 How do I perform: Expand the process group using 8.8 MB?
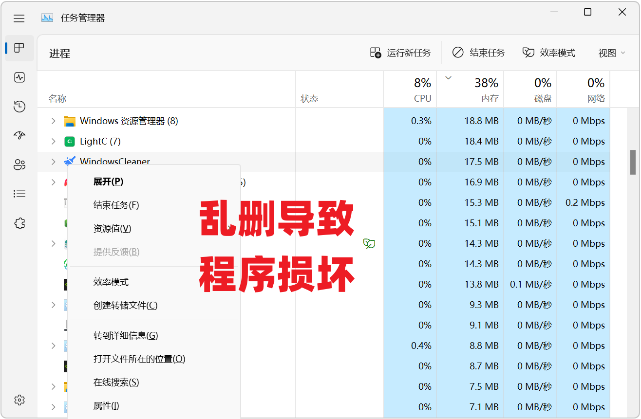(54, 346)
